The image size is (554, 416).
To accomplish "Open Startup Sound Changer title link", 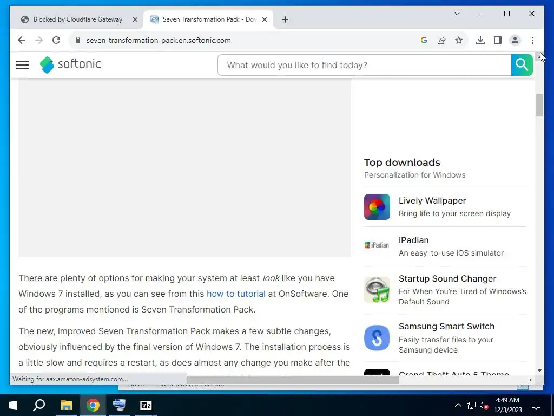I will tap(447, 279).
